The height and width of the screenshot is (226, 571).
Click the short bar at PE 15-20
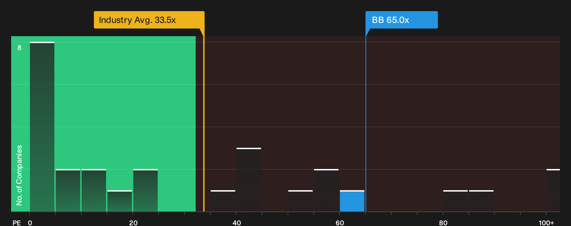[120, 201]
